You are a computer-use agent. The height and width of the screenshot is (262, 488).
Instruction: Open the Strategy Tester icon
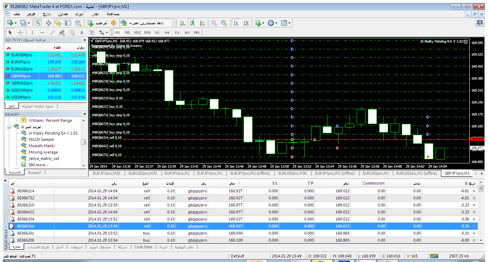click(x=78, y=23)
